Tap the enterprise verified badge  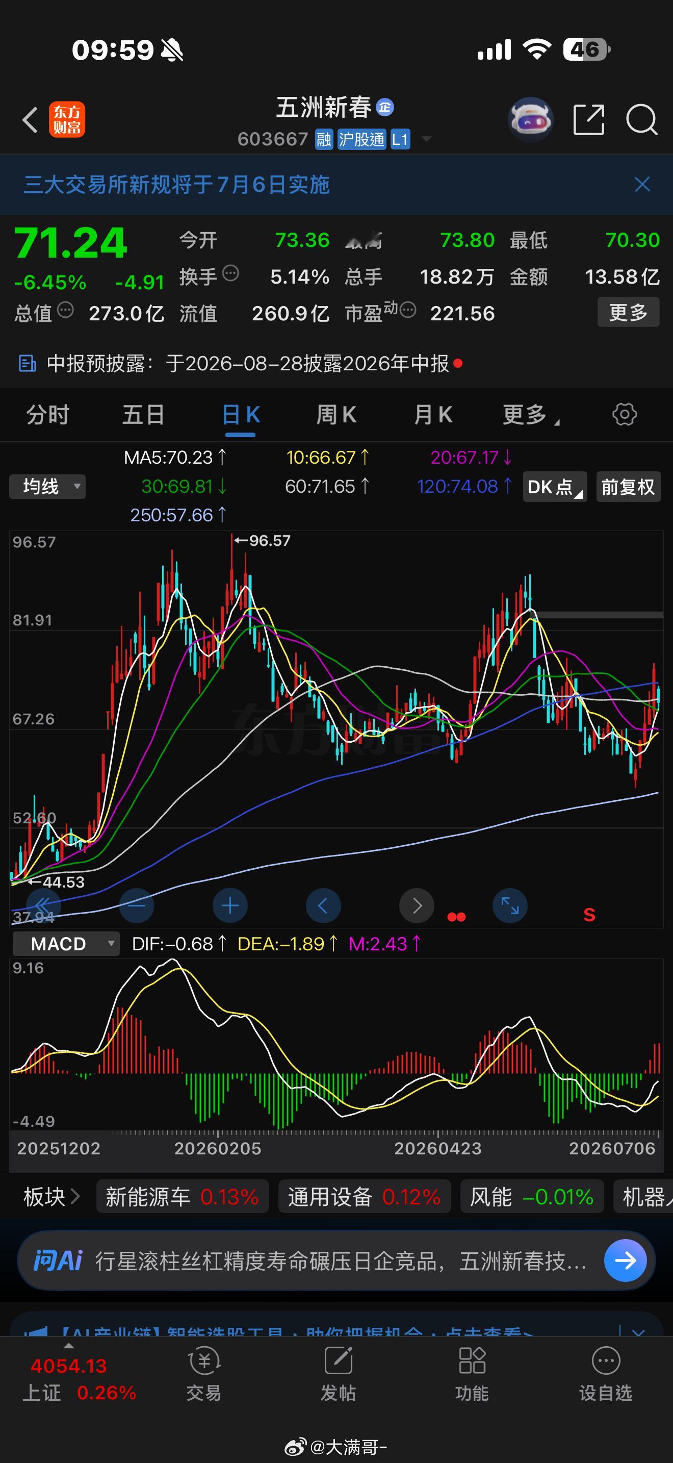pyautogui.click(x=385, y=107)
